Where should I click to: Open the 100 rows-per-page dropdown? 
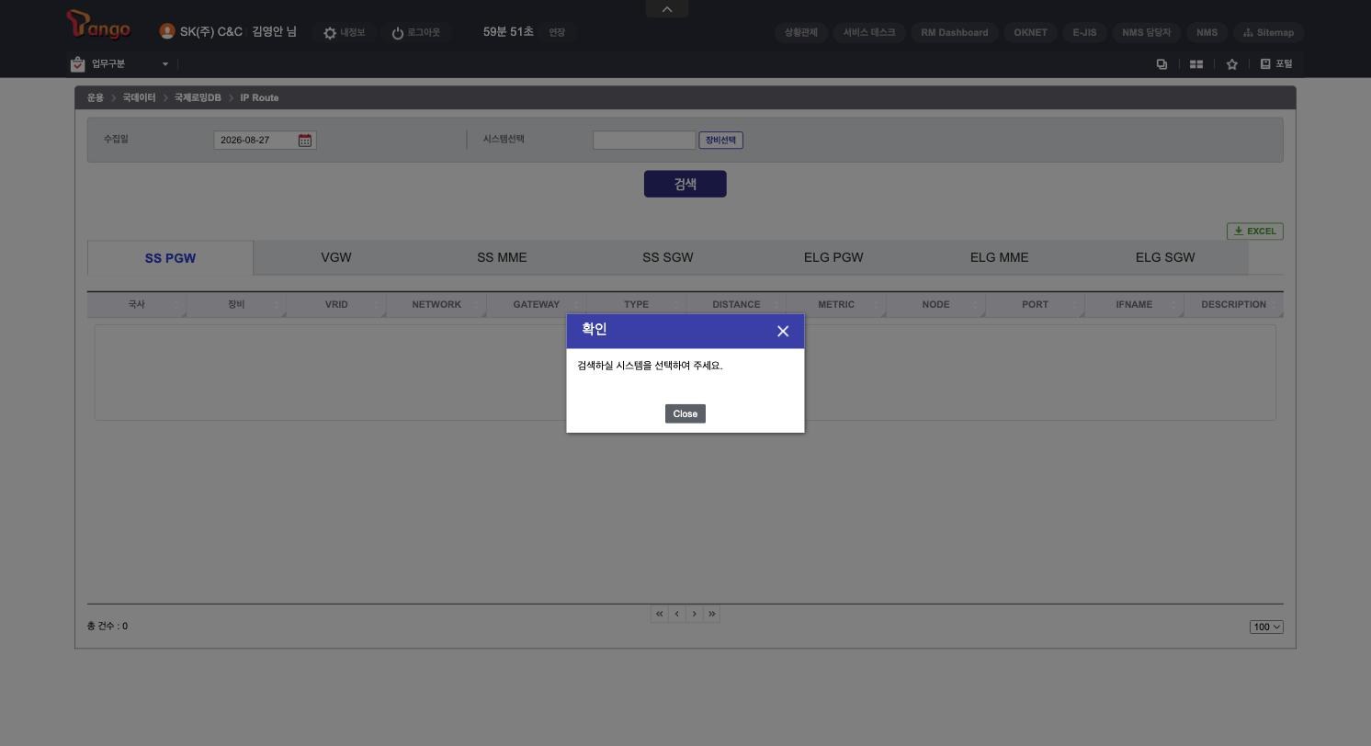(x=1266, y=627)
